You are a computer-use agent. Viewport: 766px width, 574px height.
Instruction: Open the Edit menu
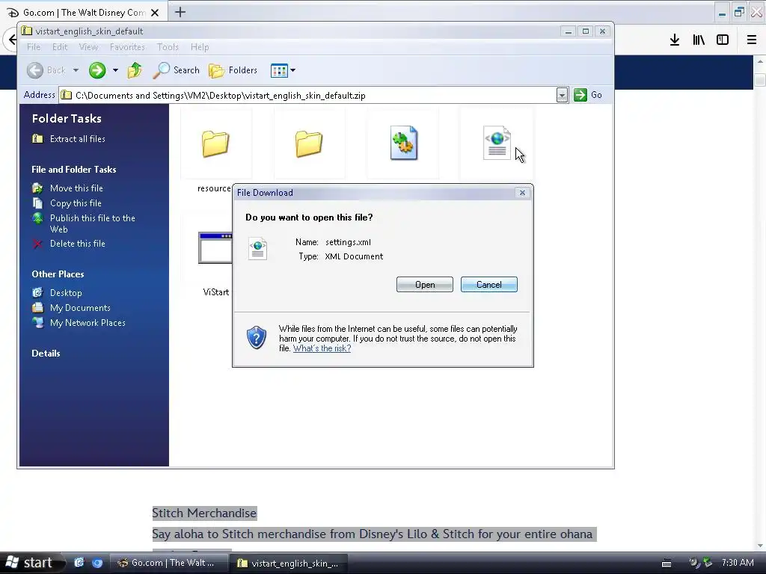click(x=60, y=47)
